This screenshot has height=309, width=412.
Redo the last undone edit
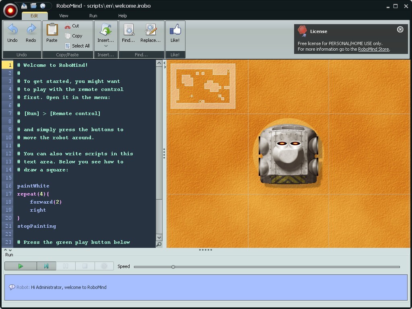(31, 33)
